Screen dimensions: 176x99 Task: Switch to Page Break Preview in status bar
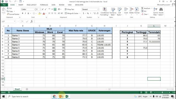[x=151, y=92]
